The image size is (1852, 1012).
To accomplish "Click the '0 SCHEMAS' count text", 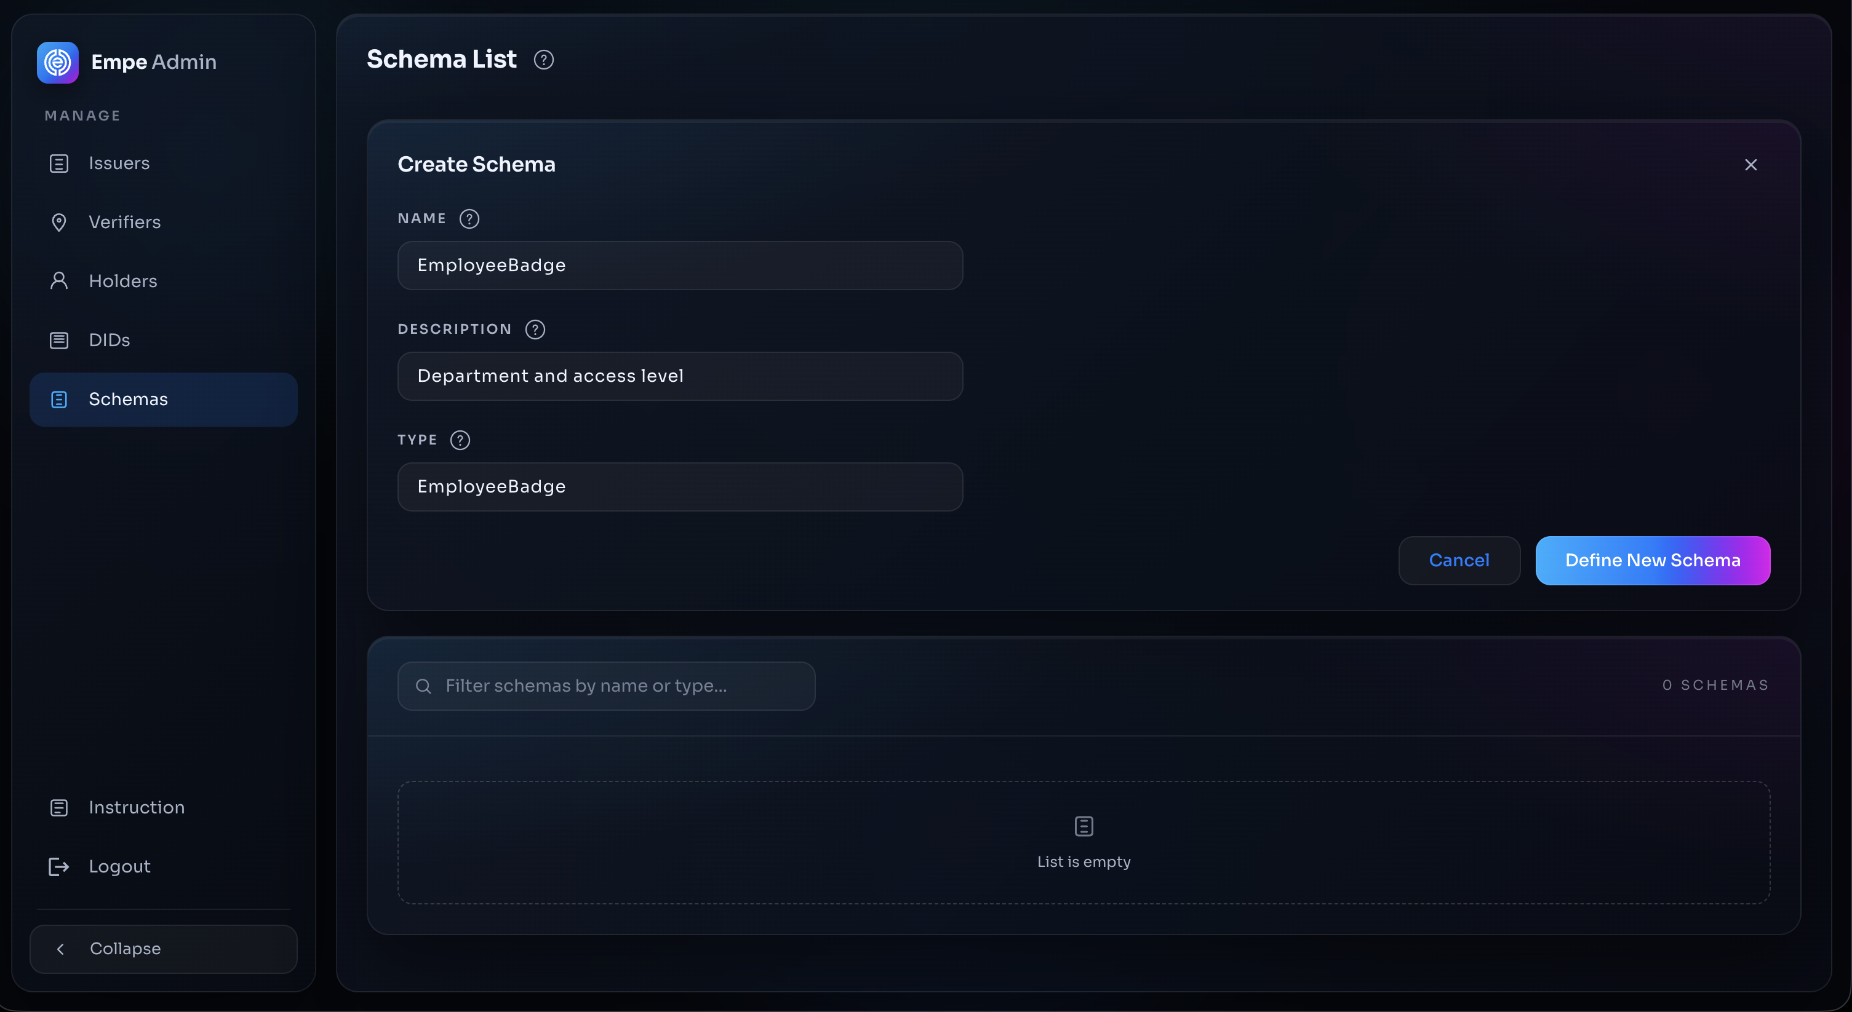I will click(x=1715, y=685).
